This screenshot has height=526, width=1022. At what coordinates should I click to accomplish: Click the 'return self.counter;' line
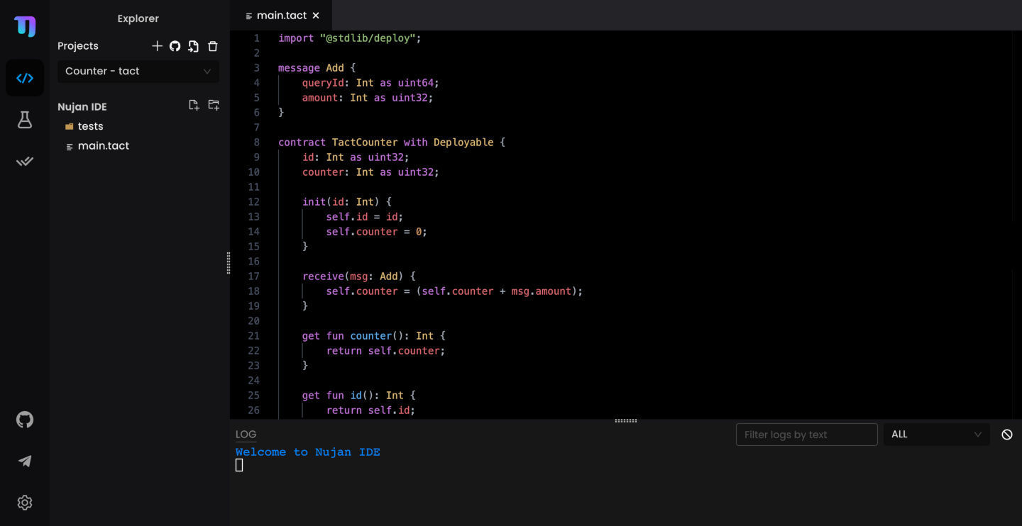tap(385, 351)
